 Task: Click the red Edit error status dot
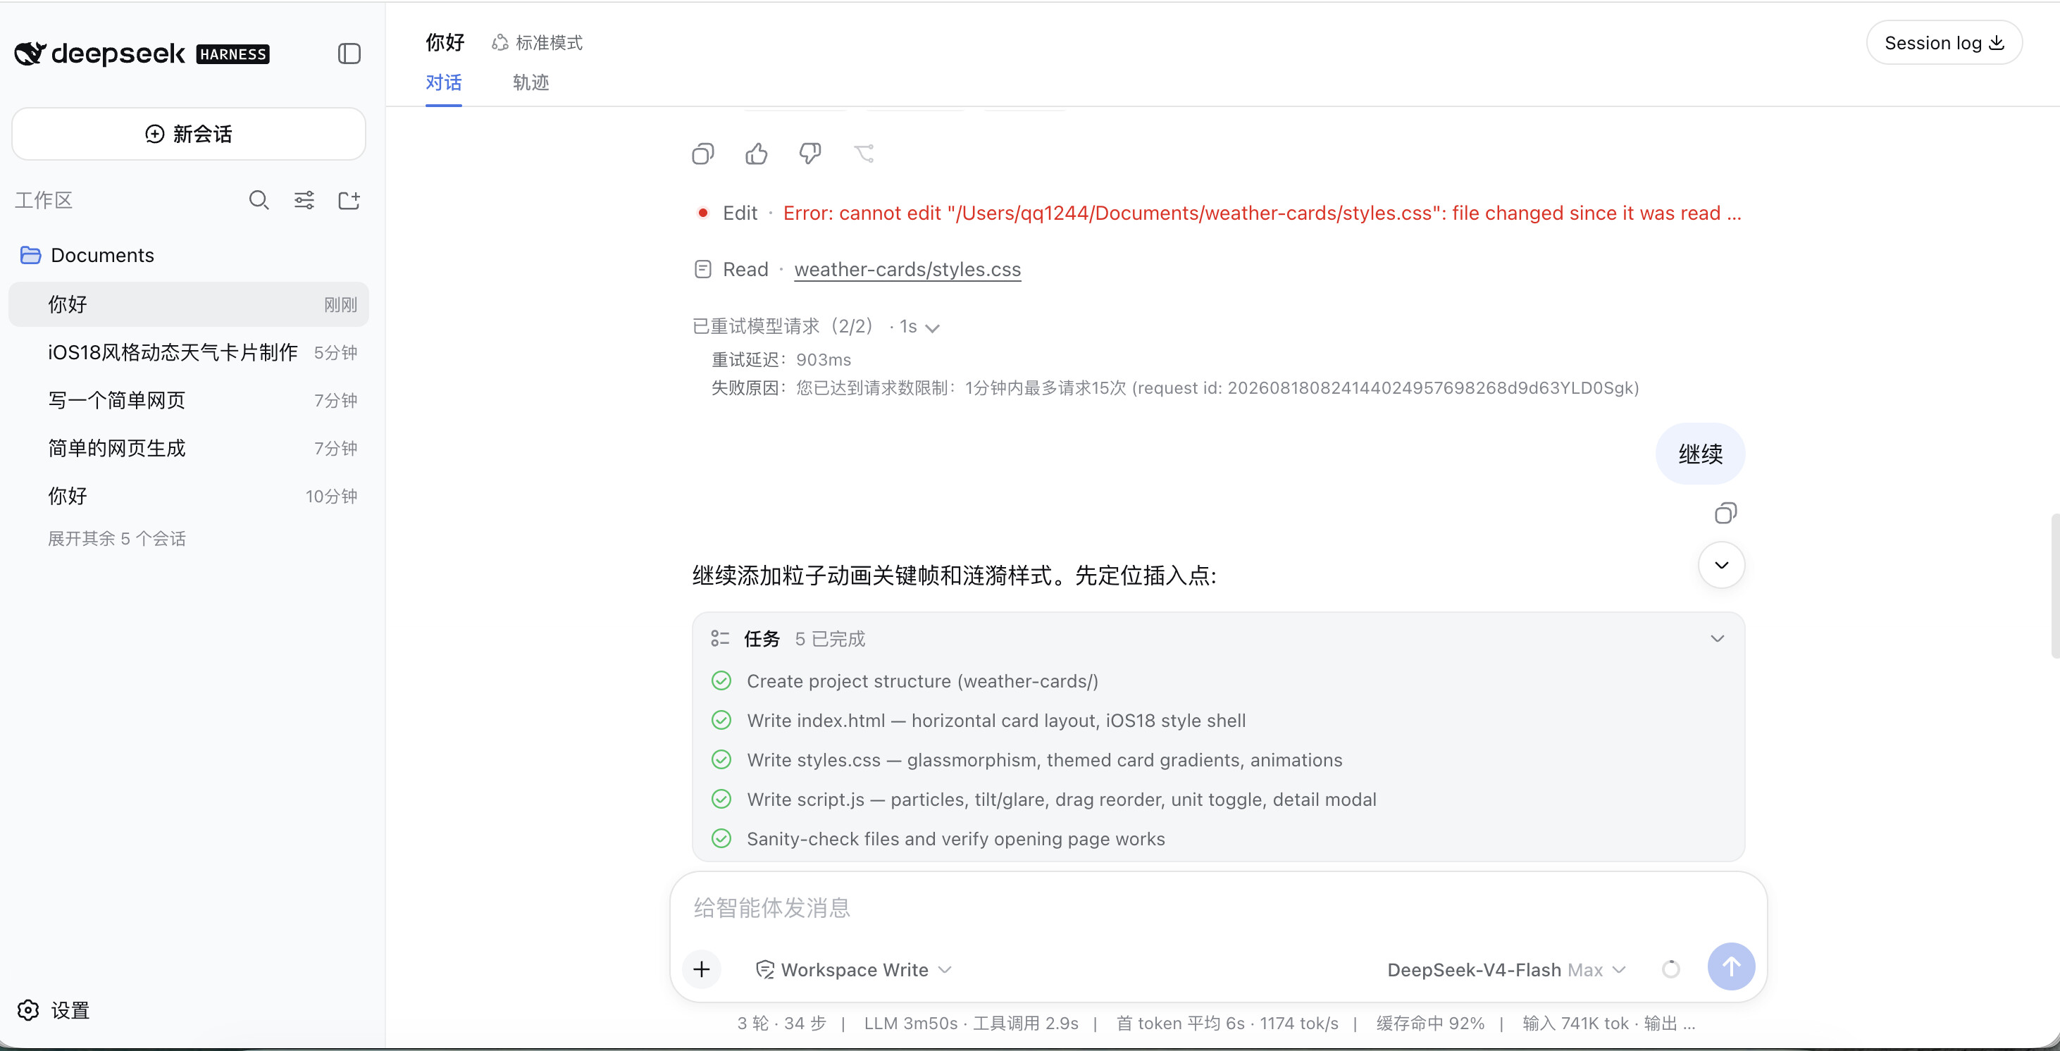[x=702, y=213]
